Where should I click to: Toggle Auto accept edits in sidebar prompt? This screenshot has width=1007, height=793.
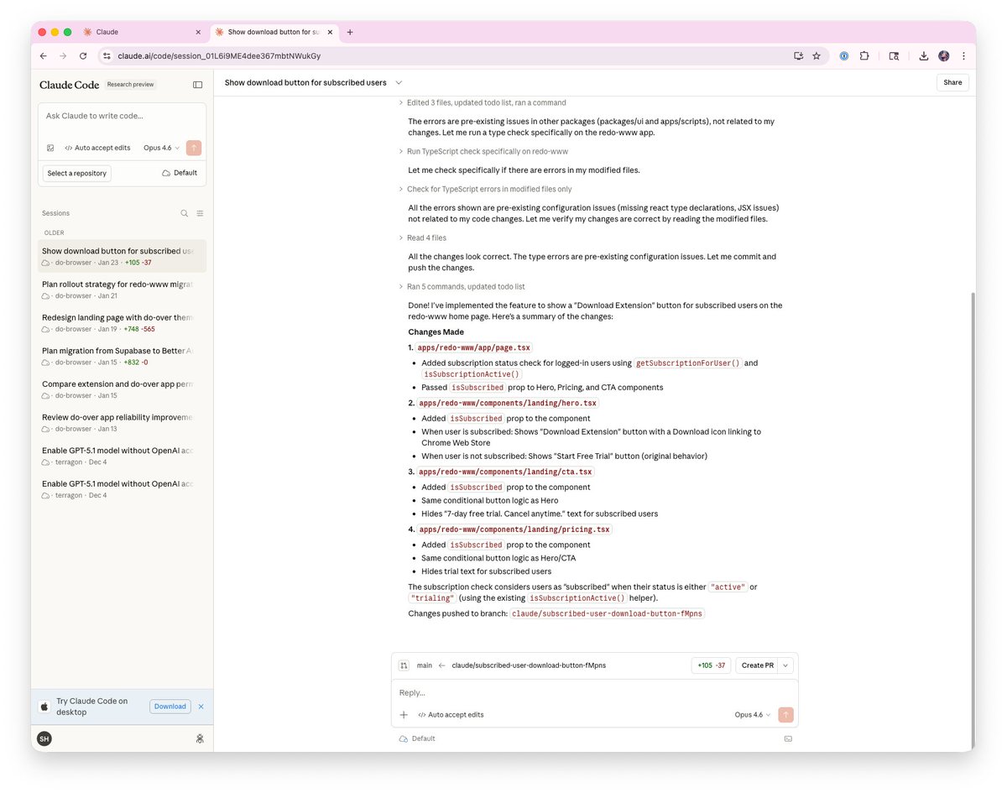point(98,148)
